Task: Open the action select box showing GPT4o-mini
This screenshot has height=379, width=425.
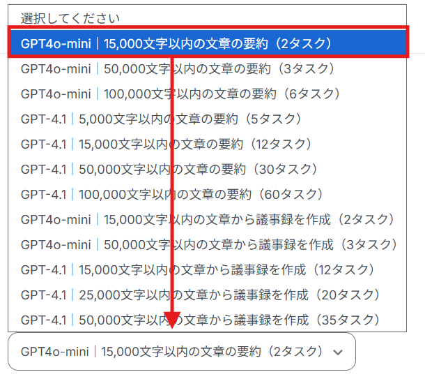Action: click(182, 352)
